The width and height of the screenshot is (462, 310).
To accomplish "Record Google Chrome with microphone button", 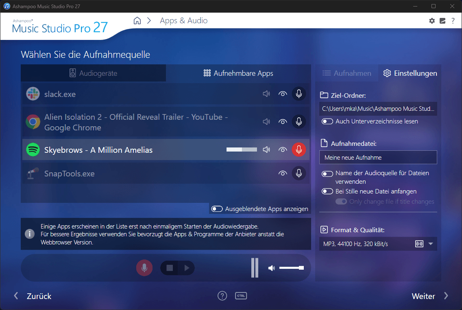I will 299,122.
